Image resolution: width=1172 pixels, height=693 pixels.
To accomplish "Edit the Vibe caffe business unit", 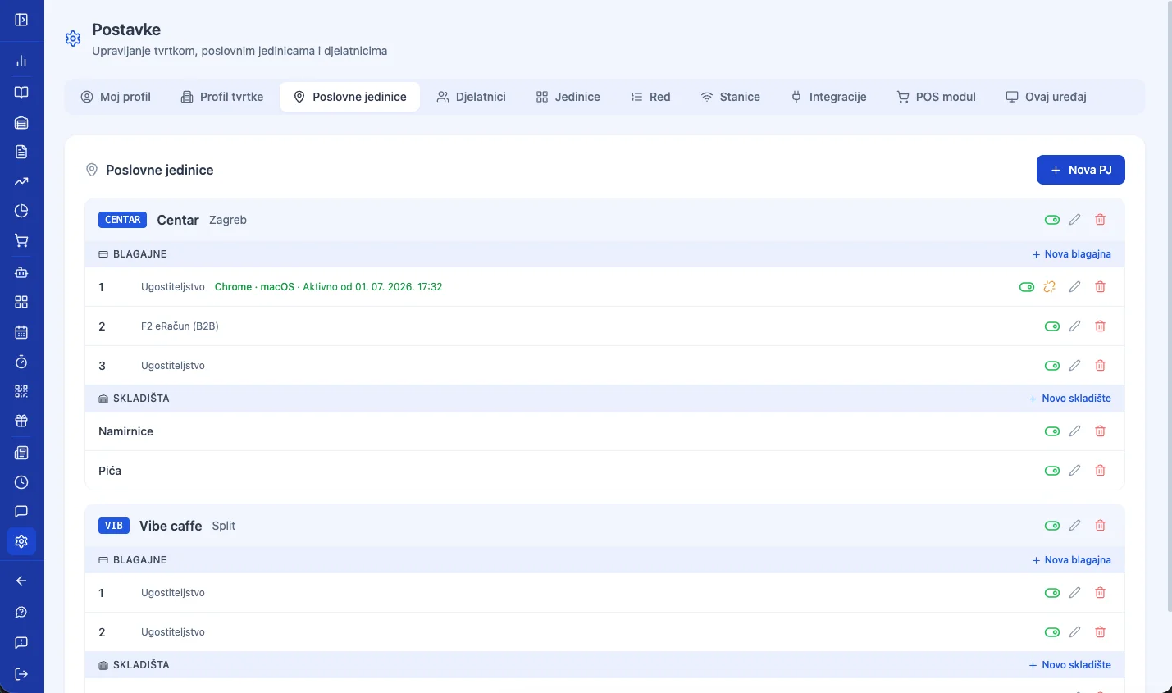I will 1075,526.
